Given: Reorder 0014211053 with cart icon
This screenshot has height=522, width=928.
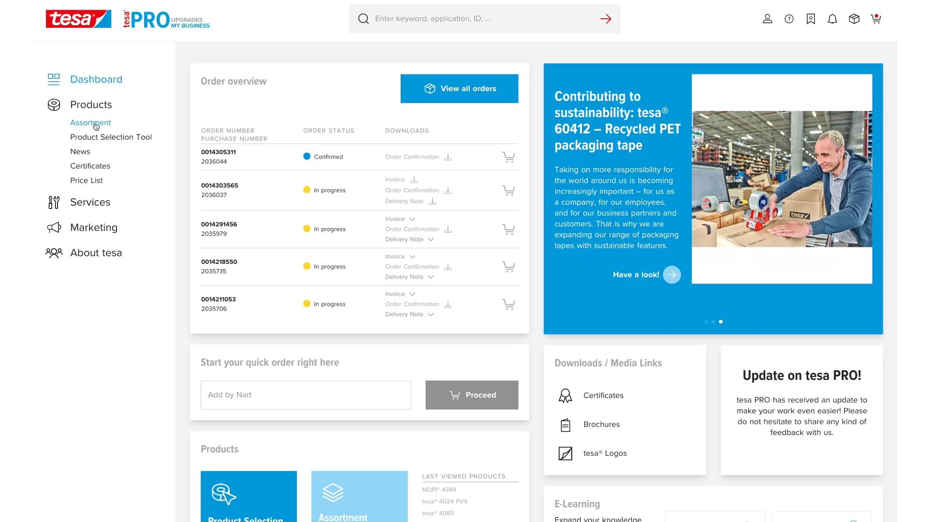Looking at the screenshot, I should click(x=509, y=304).
